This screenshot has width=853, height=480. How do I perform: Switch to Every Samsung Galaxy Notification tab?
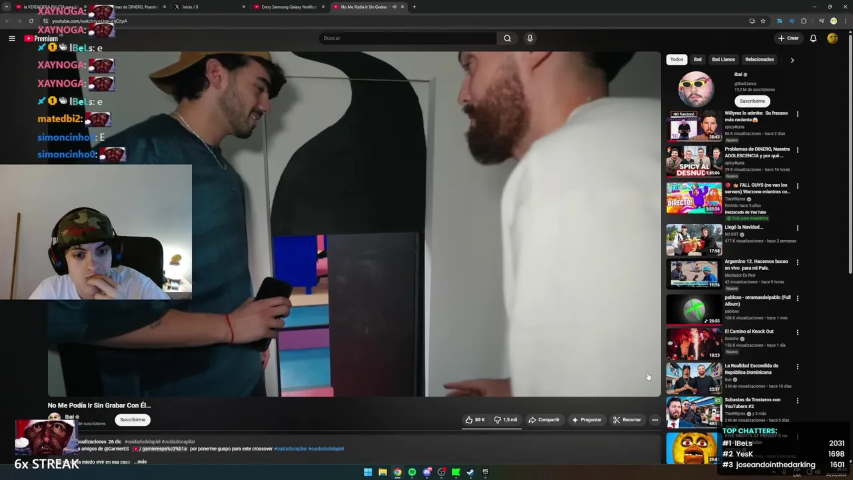[289, 7]
